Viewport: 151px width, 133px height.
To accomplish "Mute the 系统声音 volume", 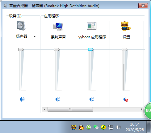I will pyautogui.click(x=58, y=99).
